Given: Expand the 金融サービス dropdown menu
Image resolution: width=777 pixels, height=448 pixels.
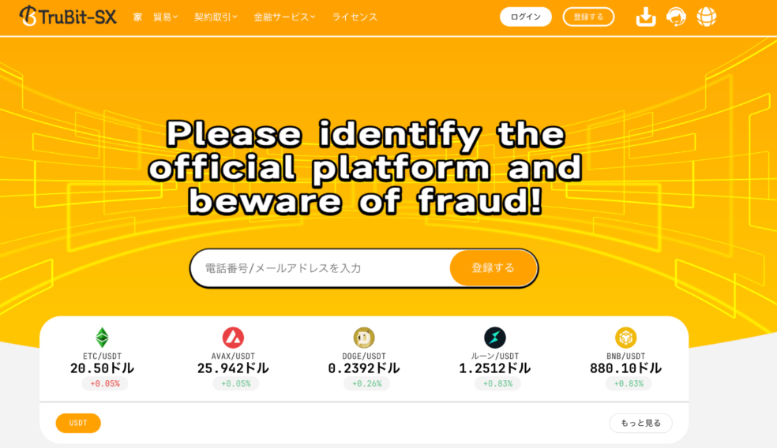Looking at the screenshot, I should click(284, 17).
